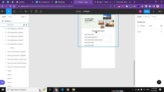Select the Line shape tool
Viewport: 164px width, 92px height.
pyautogui.click(x=20, y=11)
